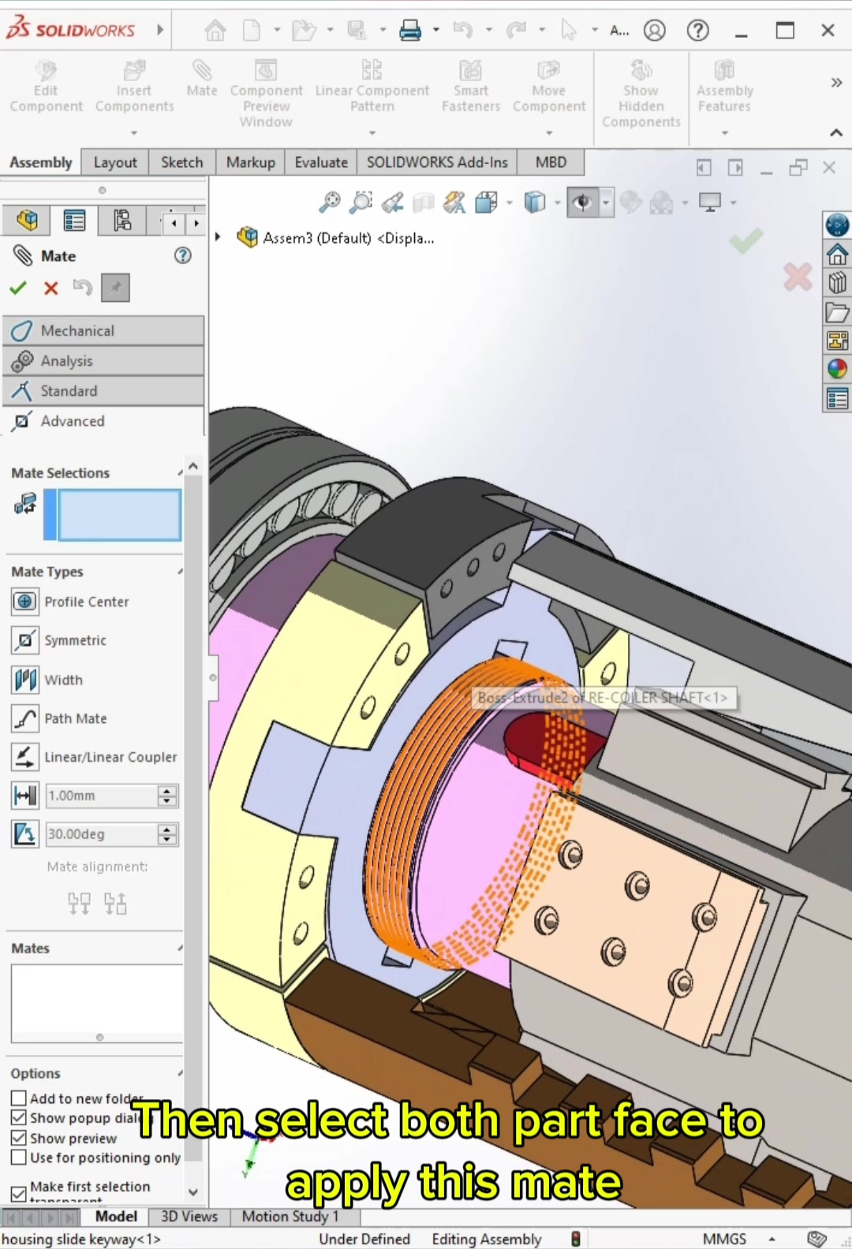Open the File Explorer task pane icon
Image resolution: width=852 pixels, height=1249 pixels.
(x=837, y=312)
